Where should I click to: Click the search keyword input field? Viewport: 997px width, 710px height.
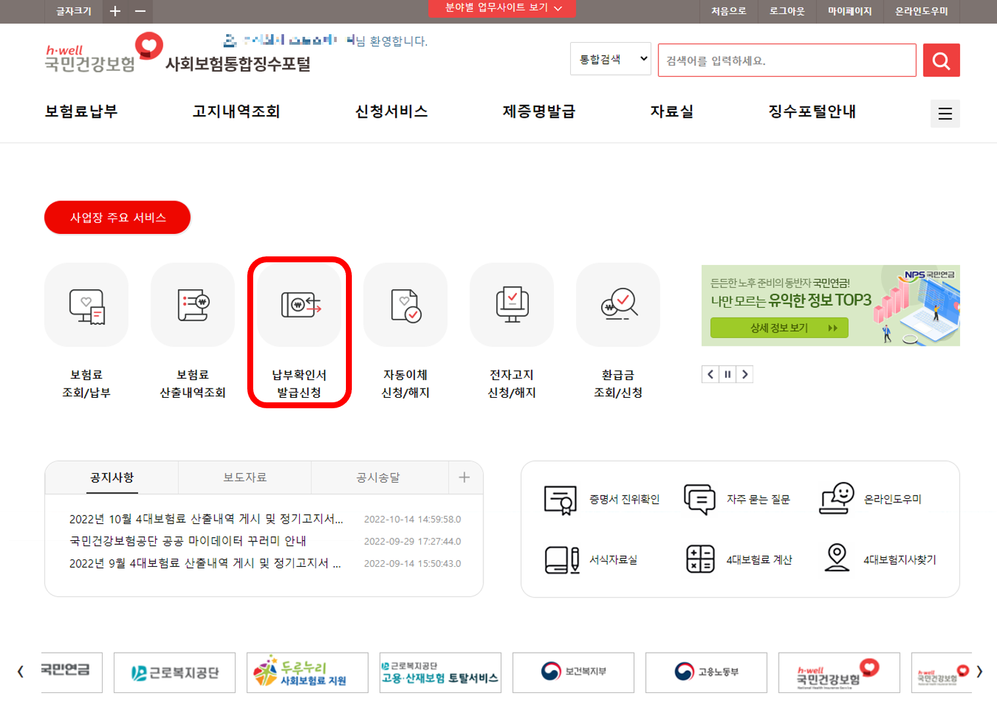pos(787,60)
